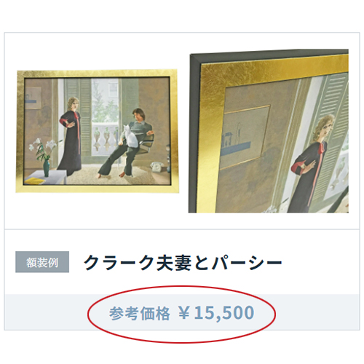The image size is (364, 364).
Task: Open the full framed painting thumbnail on the left
Action: click(98, 131)
